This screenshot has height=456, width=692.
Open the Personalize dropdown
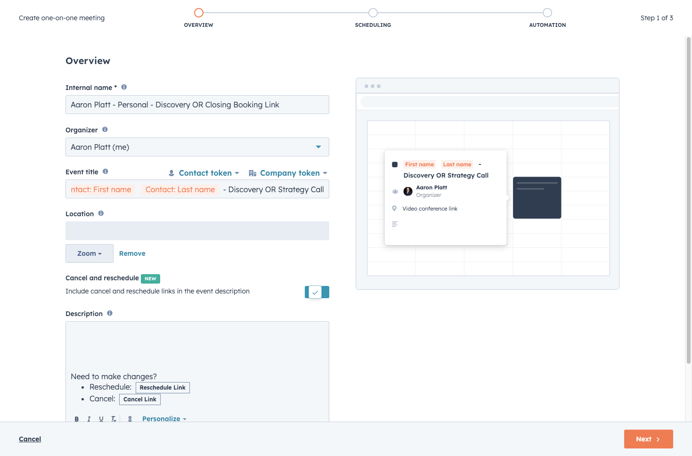tap(164, 419)
